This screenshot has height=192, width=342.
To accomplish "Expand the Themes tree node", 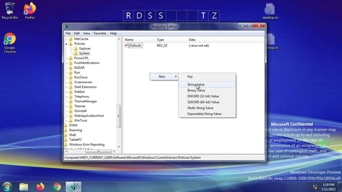I will (66, 106).
